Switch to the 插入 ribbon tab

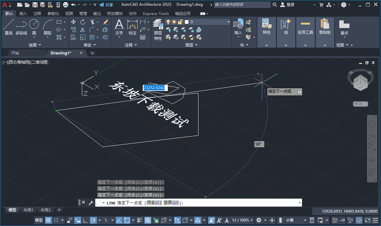coord(23,13)
